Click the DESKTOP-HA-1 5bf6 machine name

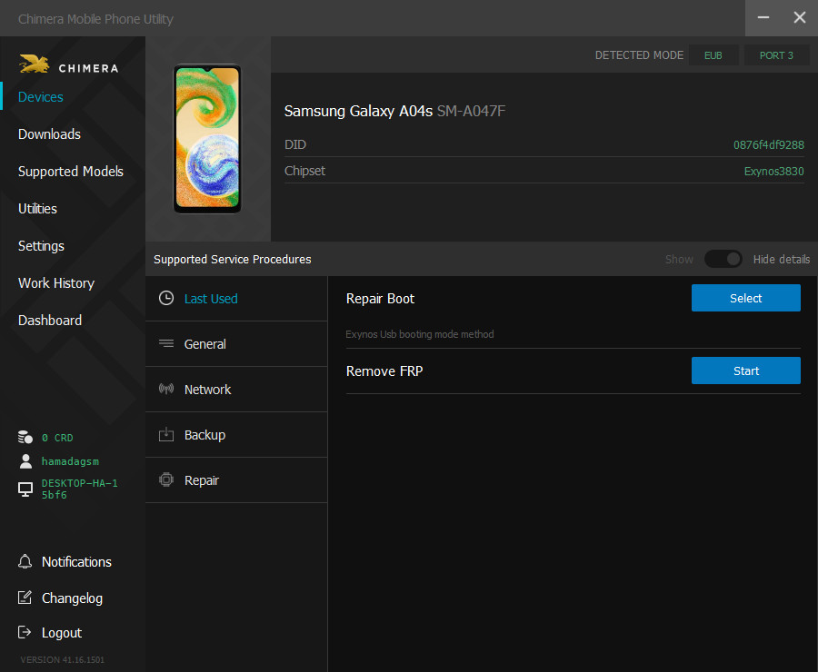coord(80,489)
